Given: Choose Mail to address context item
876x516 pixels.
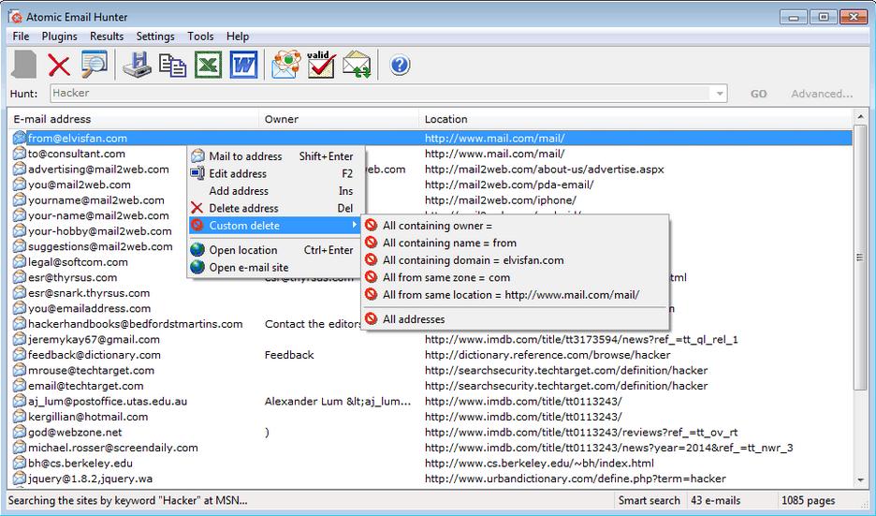Looking at the screenshot, I should [x=276, y=156].
